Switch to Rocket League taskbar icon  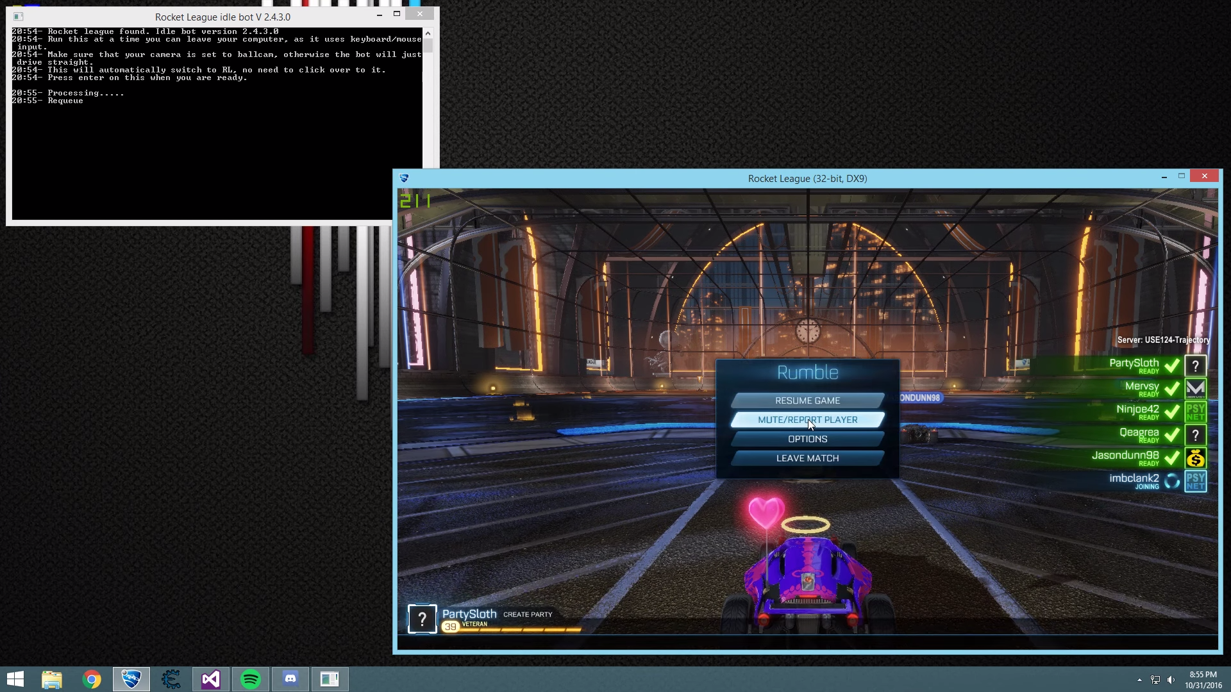[131, 679]
